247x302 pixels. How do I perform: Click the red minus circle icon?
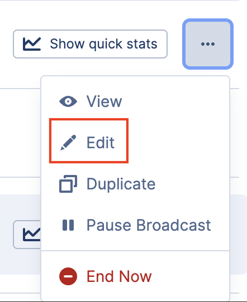pyautogui.click(x=68, y=276)
